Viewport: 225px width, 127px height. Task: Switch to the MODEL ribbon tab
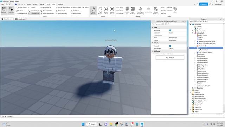point(35,4)
